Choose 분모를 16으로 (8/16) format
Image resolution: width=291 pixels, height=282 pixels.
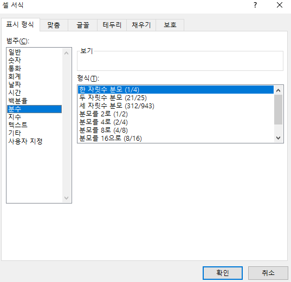point(176,139)
